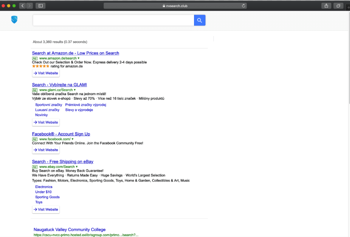Viewport: 350px width, 237px height.
Task: Expand the www.glami.cz/Search dropdown arrow
Action: pyautogui.click(x=75, y=90)
